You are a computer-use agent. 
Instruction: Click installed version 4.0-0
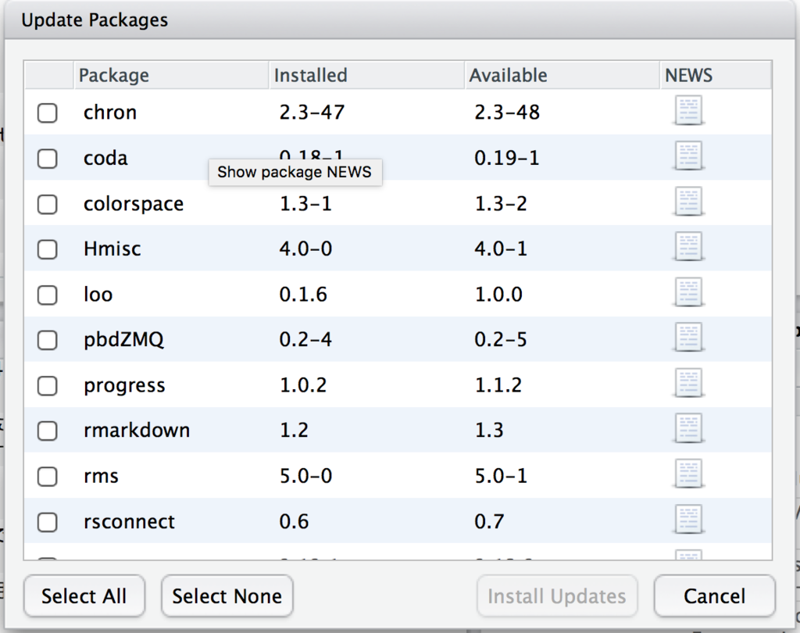pyautogui.click(x=305, y=249)
